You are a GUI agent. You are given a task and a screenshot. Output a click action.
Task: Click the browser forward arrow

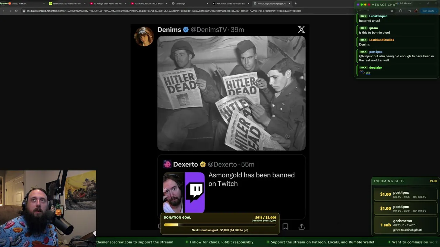pos(10,11)
